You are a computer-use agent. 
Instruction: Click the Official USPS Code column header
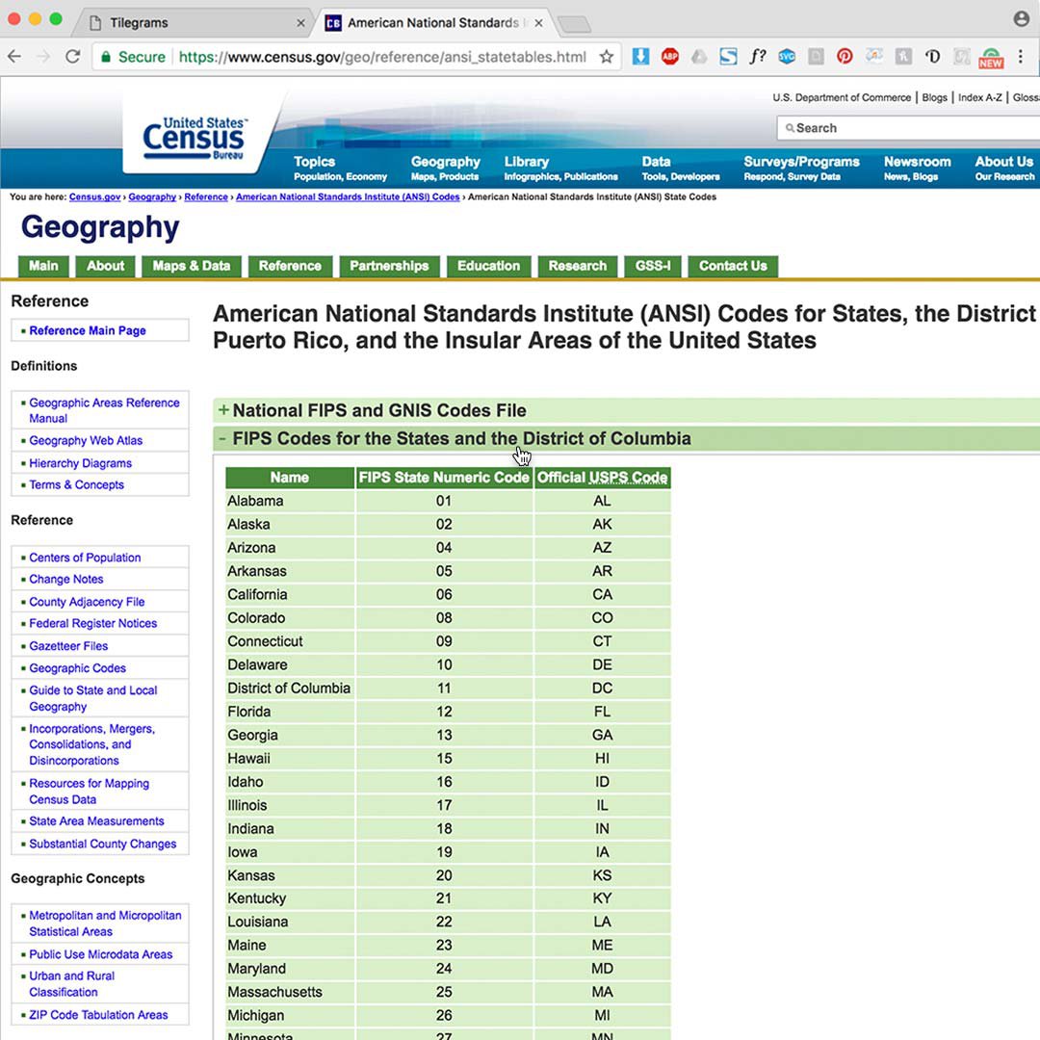(x=602, y=478)
